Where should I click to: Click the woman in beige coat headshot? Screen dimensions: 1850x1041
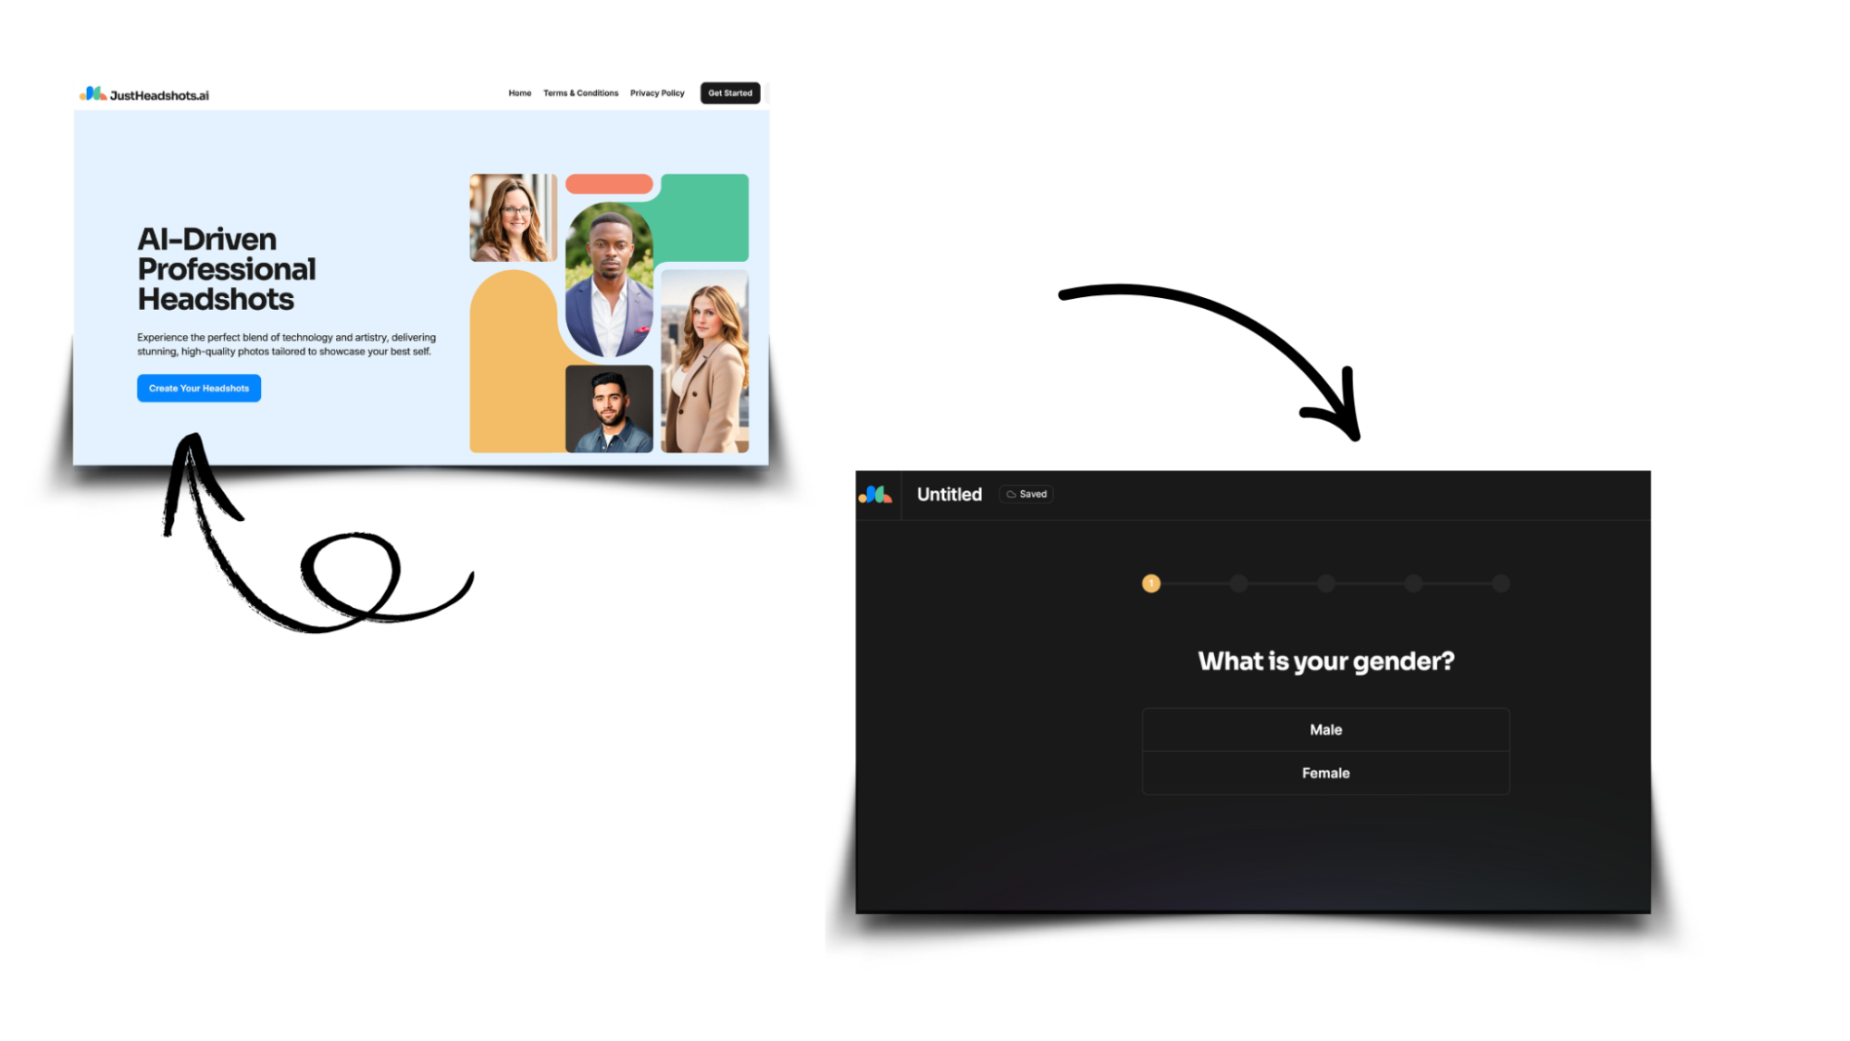pos(704,363)
